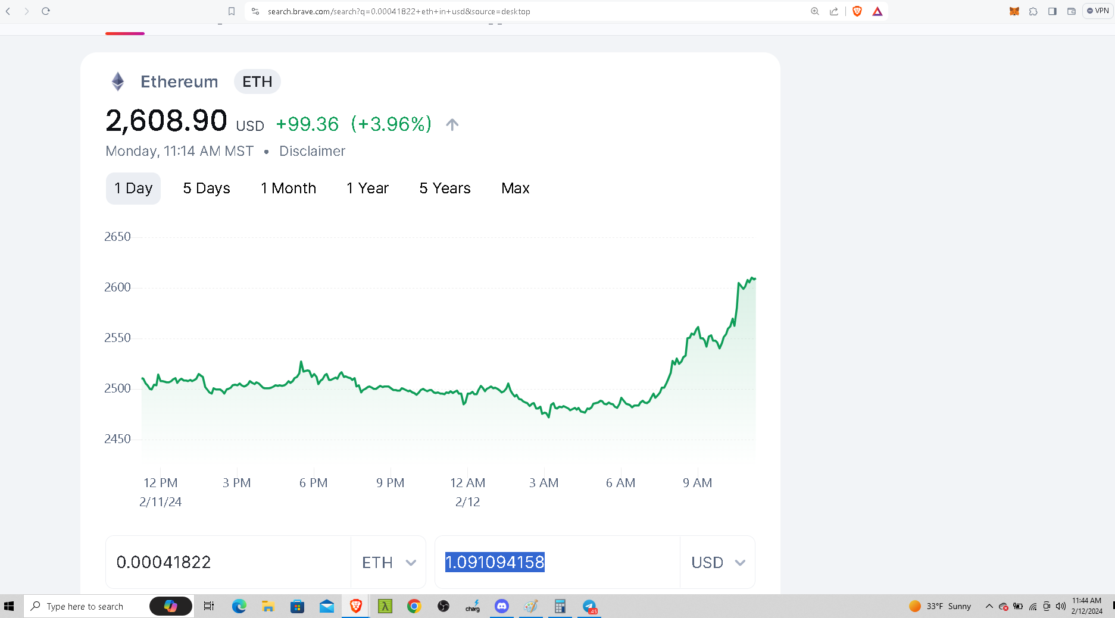1115x618 pixels.
Task: Open the volume speaker tray icon
Action: 1060,606
